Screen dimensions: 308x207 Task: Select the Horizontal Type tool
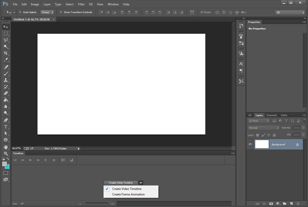pos(6,127)
